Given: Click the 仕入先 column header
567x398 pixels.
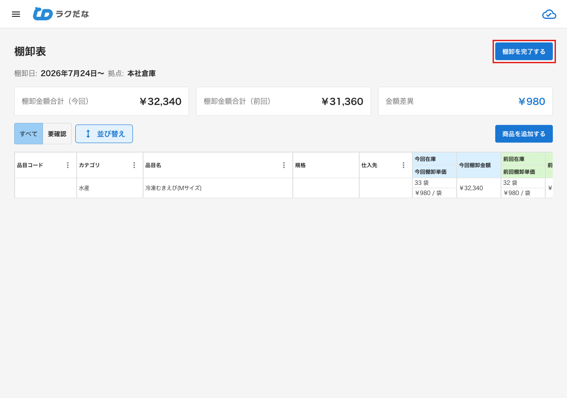Looking at the screenshot, I should point(386,165).
